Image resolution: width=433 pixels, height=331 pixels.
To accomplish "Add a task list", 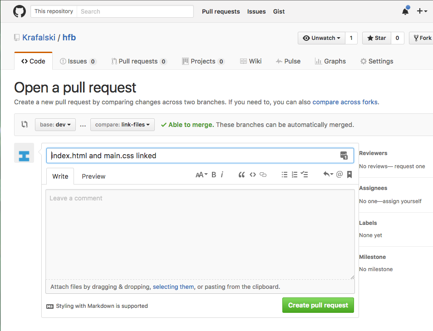I will [x=304, y=174].
